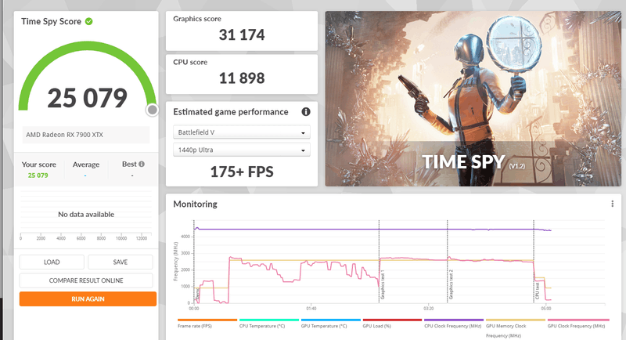The height and width of the screenshot is (340, 626).
Task: Click the orange RUN AGAIN button
Action: coord(88,298)
